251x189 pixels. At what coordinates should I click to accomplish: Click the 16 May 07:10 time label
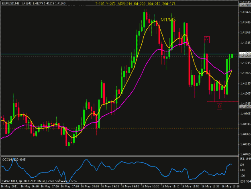pyautogui.click(x=50, y=187)
